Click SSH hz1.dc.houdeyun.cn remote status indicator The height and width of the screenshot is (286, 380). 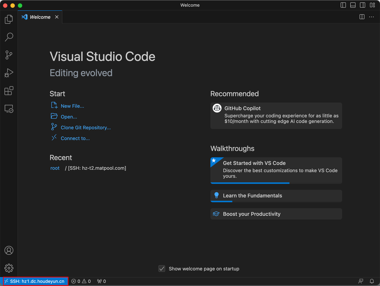(x=35, y=281)
